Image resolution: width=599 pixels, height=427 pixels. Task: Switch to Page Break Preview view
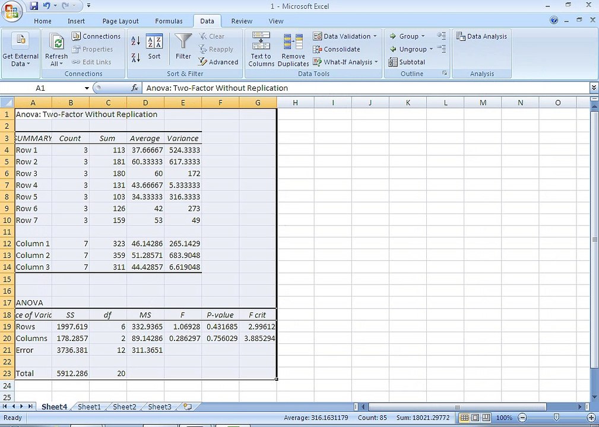487,418
